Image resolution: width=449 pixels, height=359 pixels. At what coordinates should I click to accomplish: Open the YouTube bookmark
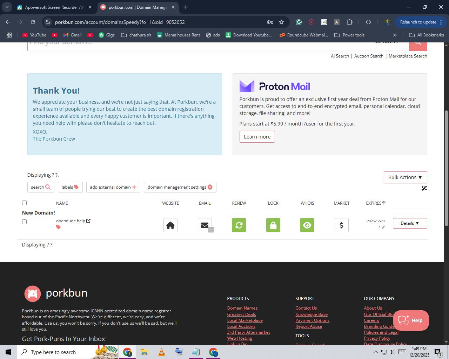[x=34, y=35]
